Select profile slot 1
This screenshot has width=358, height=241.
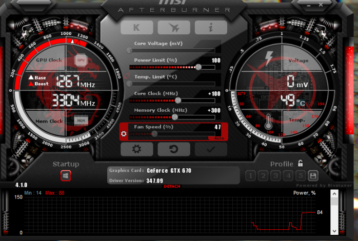(x=251, y=176)
